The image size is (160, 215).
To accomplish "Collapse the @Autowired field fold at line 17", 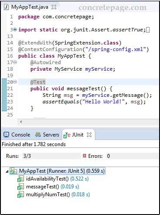I will point(15,62).
